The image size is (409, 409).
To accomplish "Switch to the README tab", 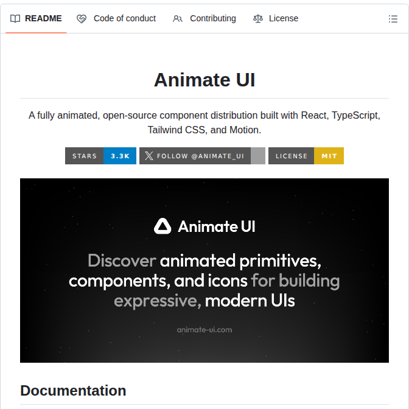I will pos(36,19).
